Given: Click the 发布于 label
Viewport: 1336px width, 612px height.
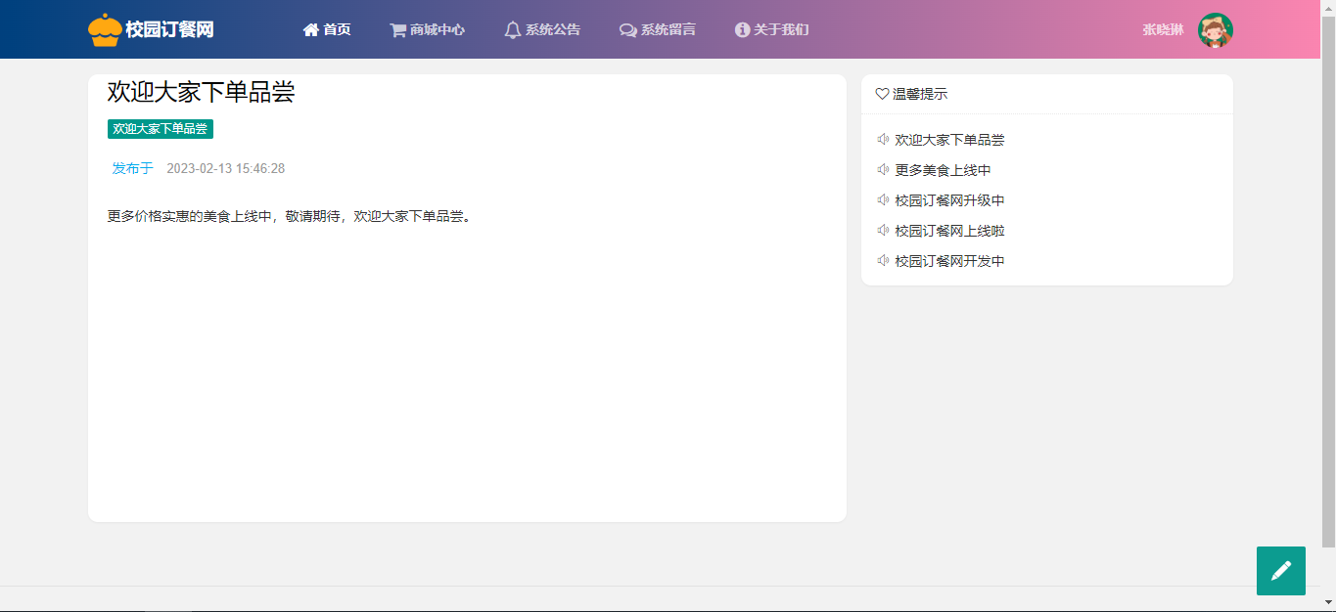Looking at the screenshot, I should [x=133, y=168].
